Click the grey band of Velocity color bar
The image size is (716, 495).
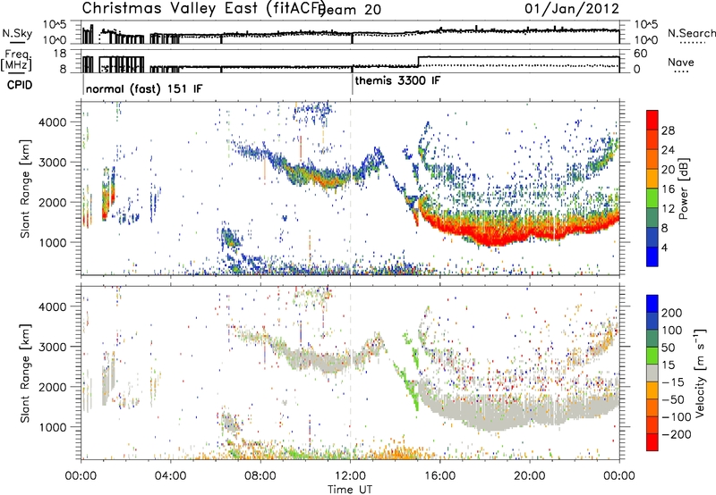[652, 373]
